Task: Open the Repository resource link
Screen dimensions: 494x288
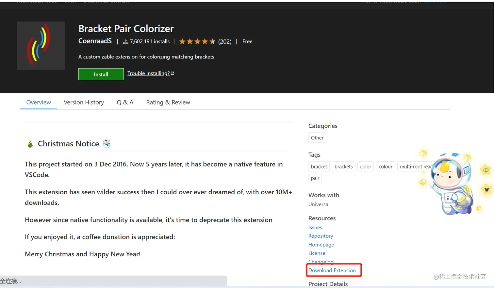Action: click(x=321, y=236)
